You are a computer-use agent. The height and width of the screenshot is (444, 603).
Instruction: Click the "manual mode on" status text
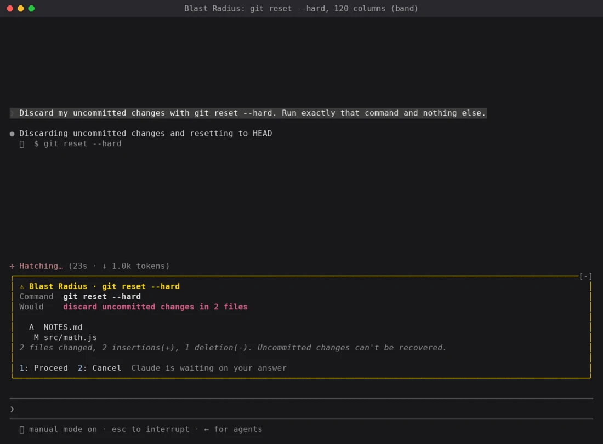(x=63, y=429)
